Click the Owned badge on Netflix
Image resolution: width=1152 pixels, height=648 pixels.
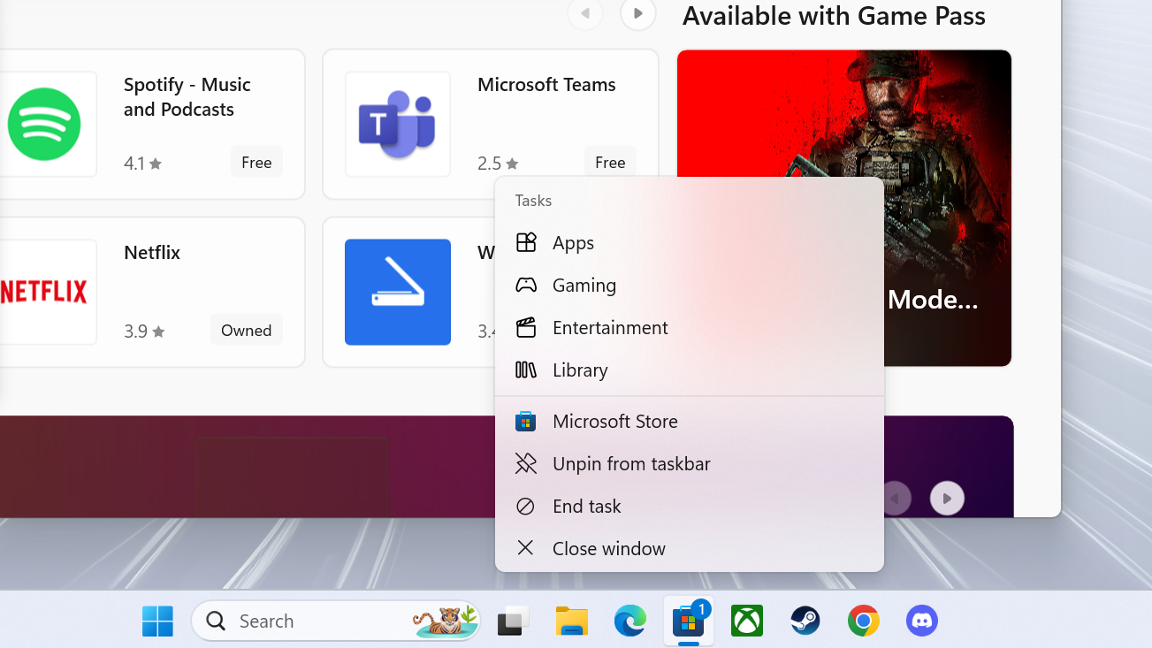point(246,329)
